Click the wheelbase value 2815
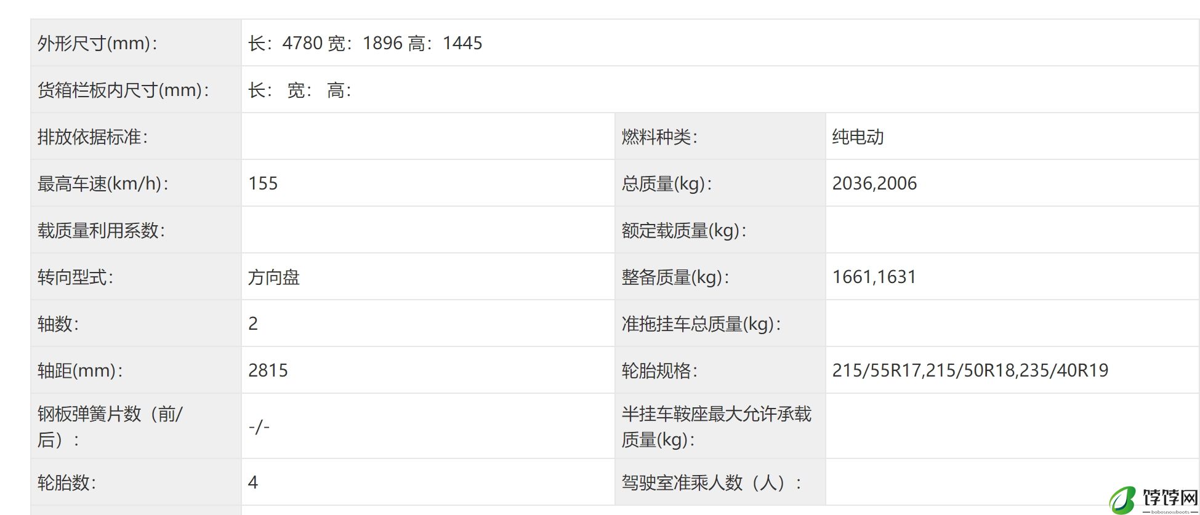The height and width of the screenshot is (515, 1200). [268, 370]
